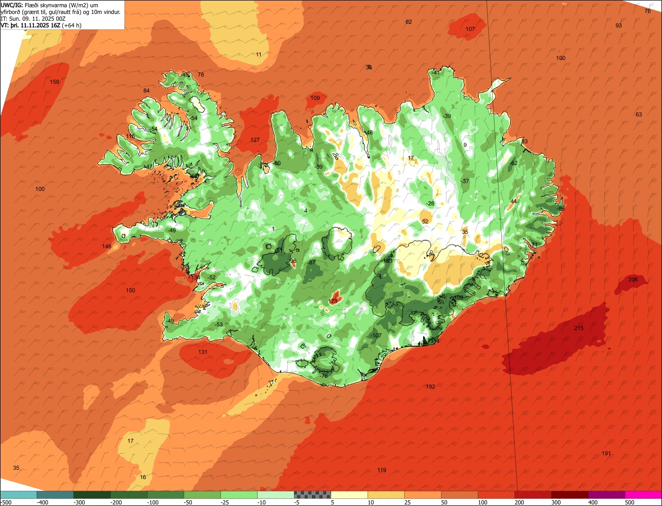The height and width of the screenshot is (506, 662).
Task: Click the legend swatch between 300 and 400
Action: [570, 495]
